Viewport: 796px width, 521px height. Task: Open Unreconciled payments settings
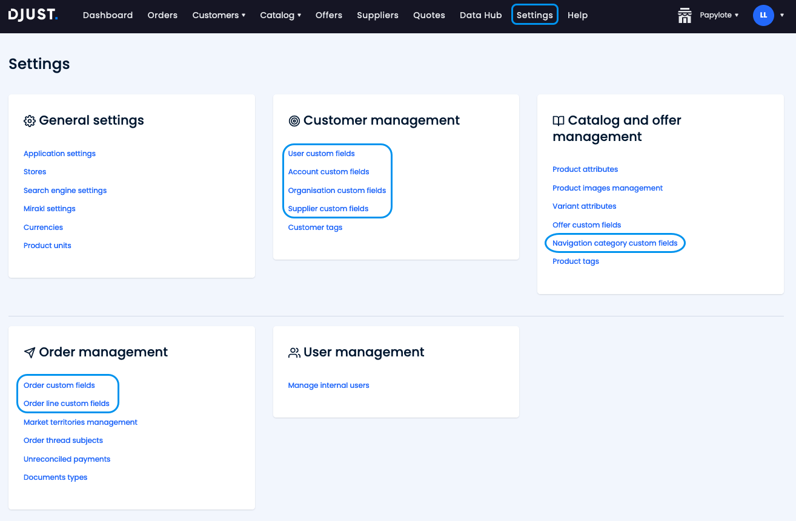pyautogui.click(x=67, y=459)
